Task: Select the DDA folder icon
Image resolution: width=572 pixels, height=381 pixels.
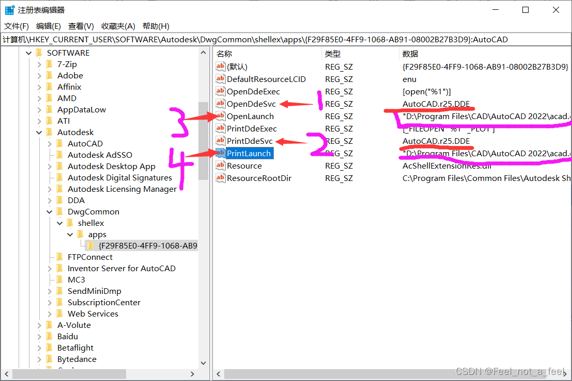Action: (x=60, y=200)
